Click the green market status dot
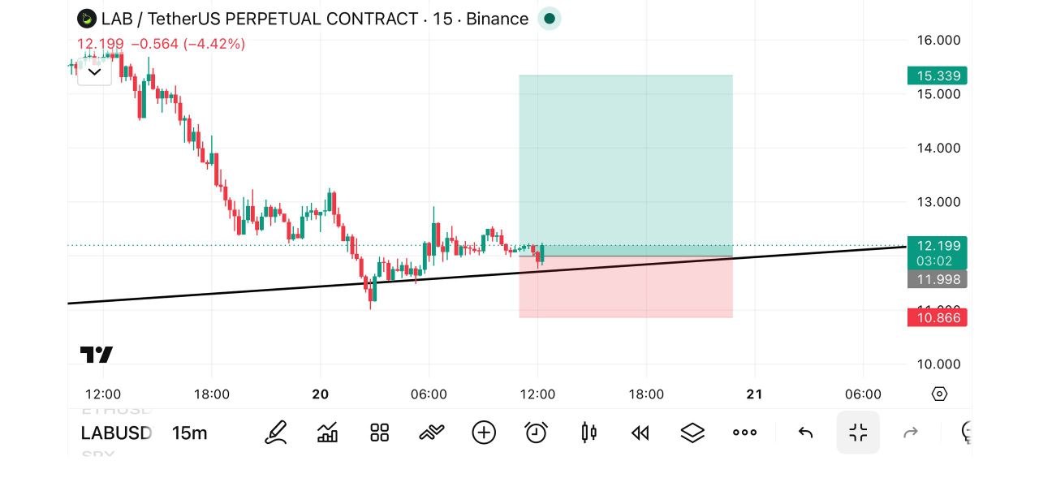The image size is (1039, 478). pyautogui.click(x=550, y=19)
